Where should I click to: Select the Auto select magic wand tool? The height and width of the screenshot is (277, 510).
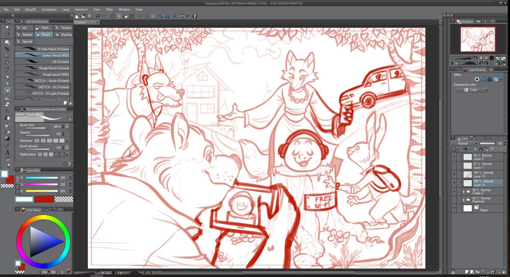[x=7, y=63]
